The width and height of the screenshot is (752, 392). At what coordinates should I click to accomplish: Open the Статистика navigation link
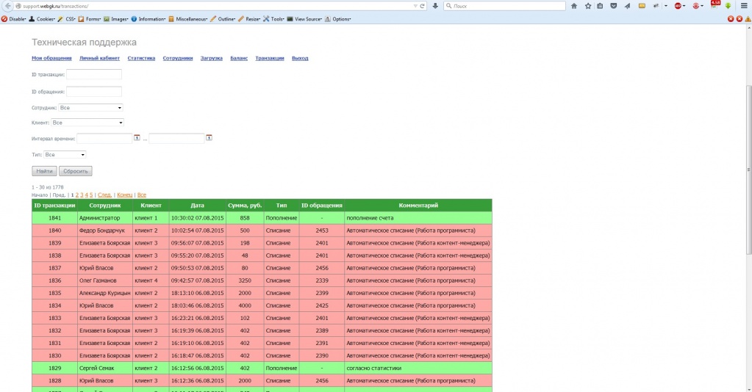click(x=141, y=58)
